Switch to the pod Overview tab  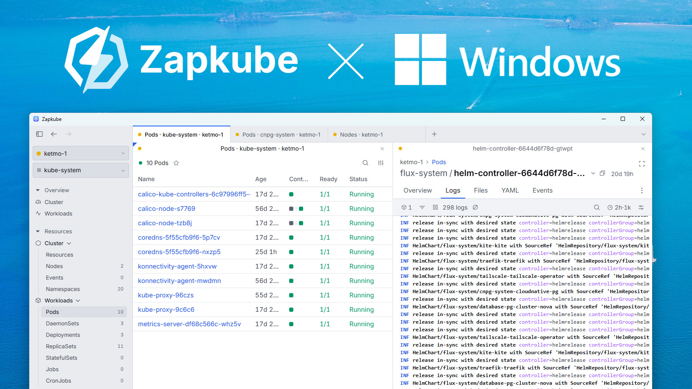click(x=418, y=190)
